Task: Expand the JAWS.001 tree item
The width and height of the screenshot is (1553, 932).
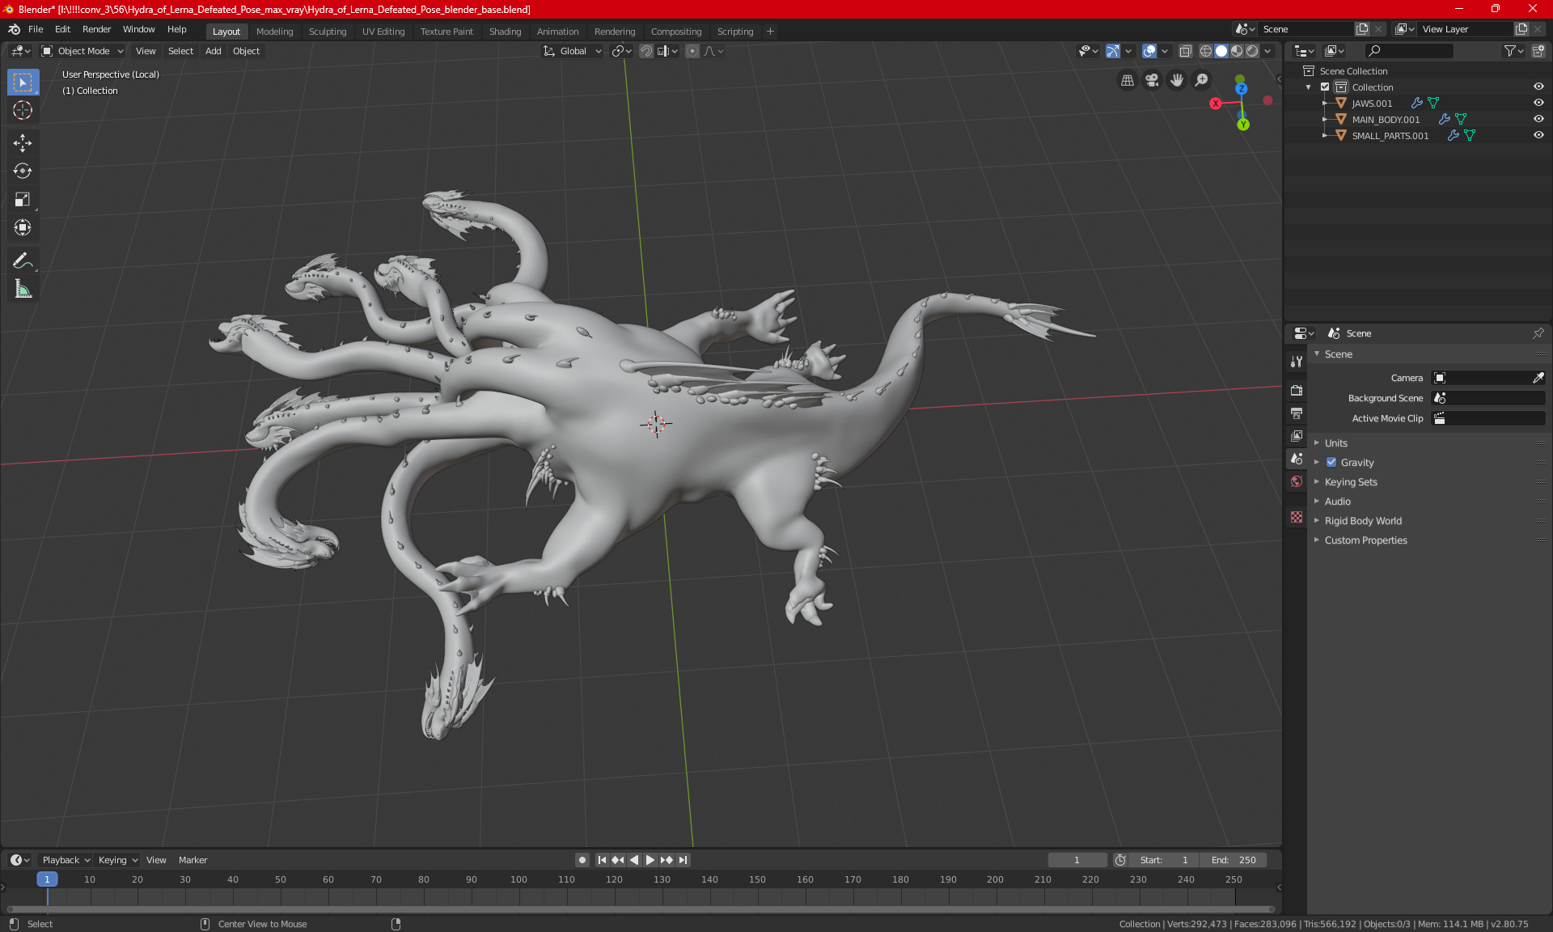Action: coord(1324,104)
